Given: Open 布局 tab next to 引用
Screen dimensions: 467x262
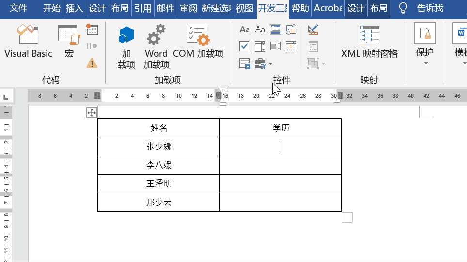Looking at the screenshot, I should tap(120, 8).
